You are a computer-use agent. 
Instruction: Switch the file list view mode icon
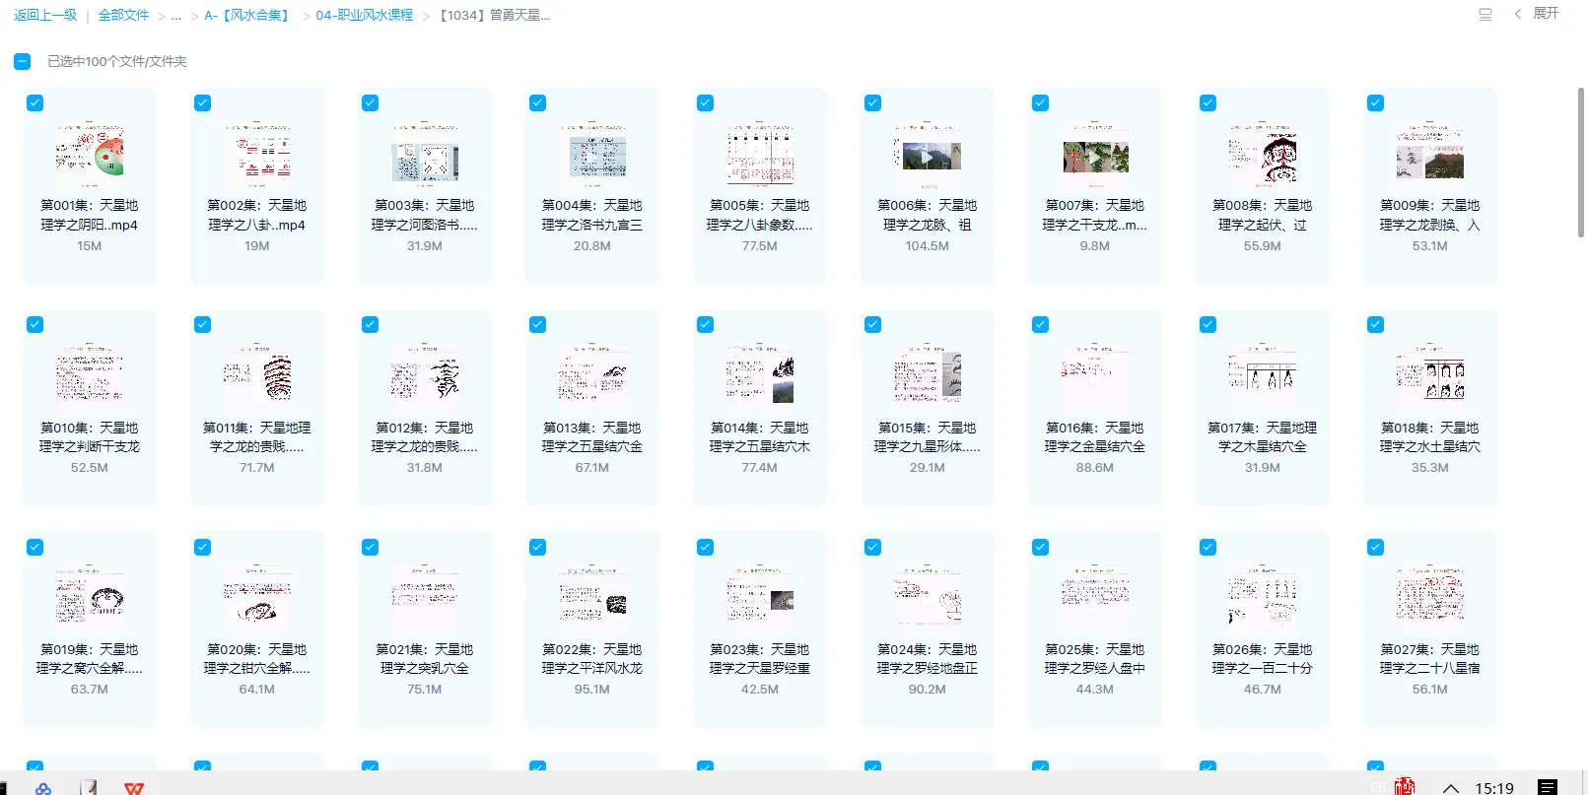click(x=1485, y=15)
